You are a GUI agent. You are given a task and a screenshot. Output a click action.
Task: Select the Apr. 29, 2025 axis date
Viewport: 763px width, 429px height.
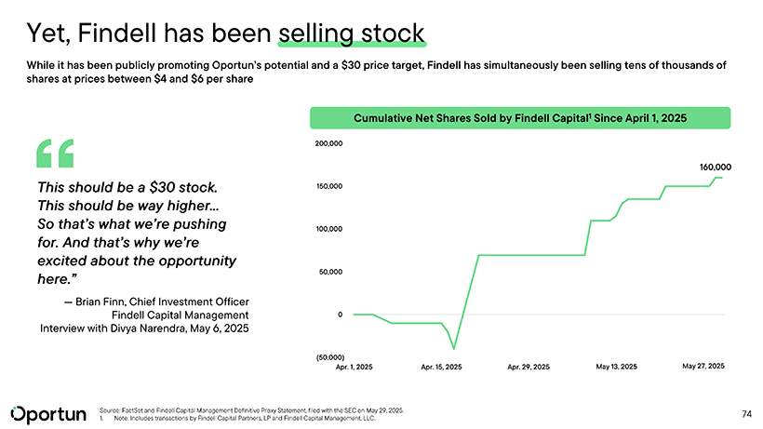pos(529,368)
